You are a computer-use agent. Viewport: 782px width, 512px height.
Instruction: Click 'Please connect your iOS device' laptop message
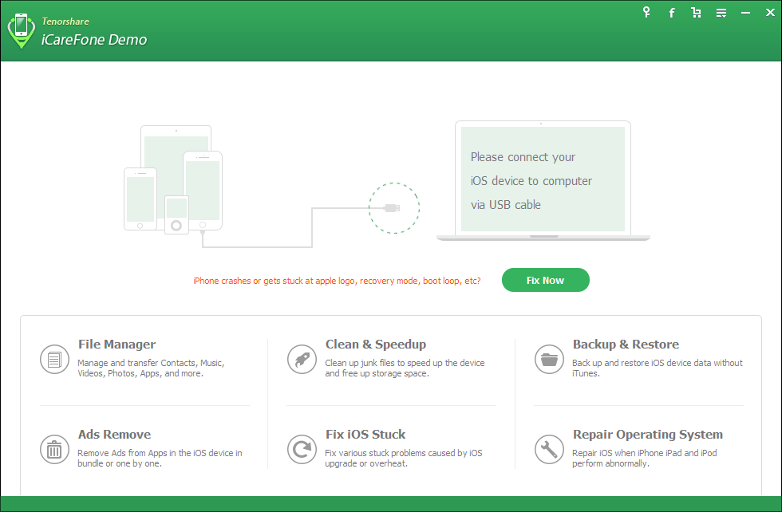[531, 180]
